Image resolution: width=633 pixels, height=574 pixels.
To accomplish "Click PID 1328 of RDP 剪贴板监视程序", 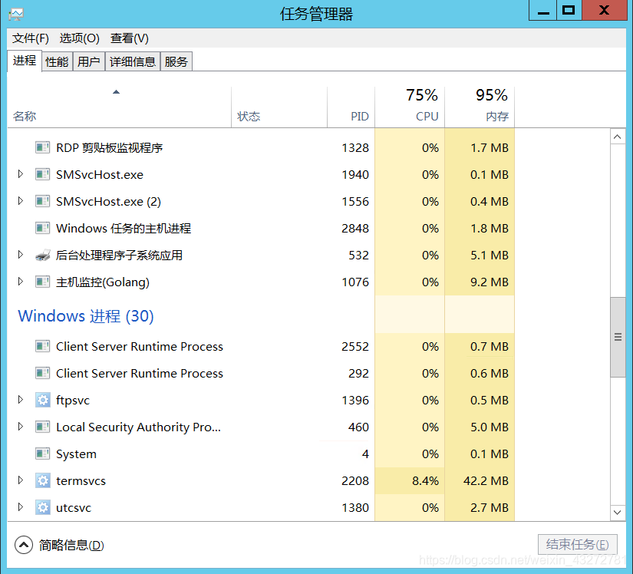I will tap(355, 148).
